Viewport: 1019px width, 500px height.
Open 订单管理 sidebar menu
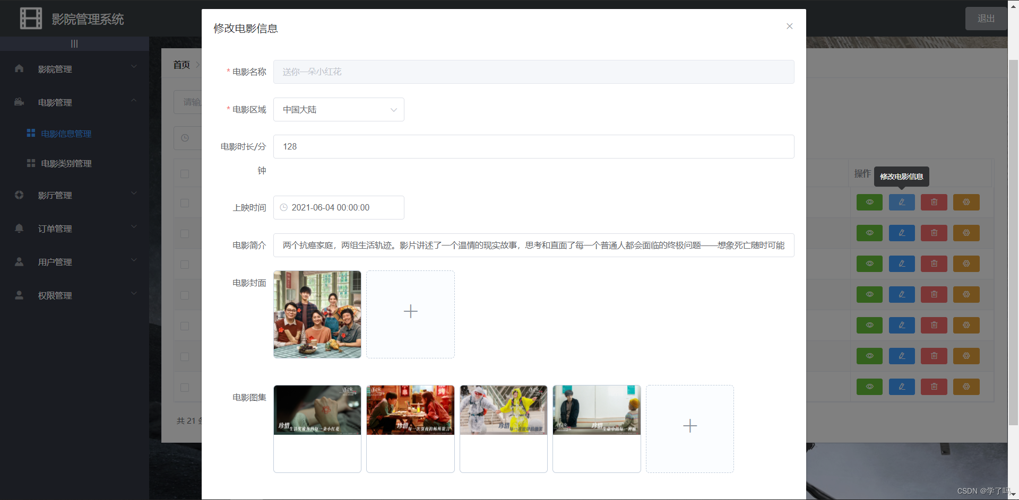[x=74, y=229]
